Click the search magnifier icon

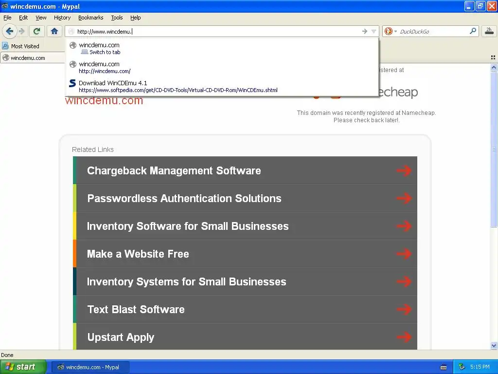coord(473,31)
